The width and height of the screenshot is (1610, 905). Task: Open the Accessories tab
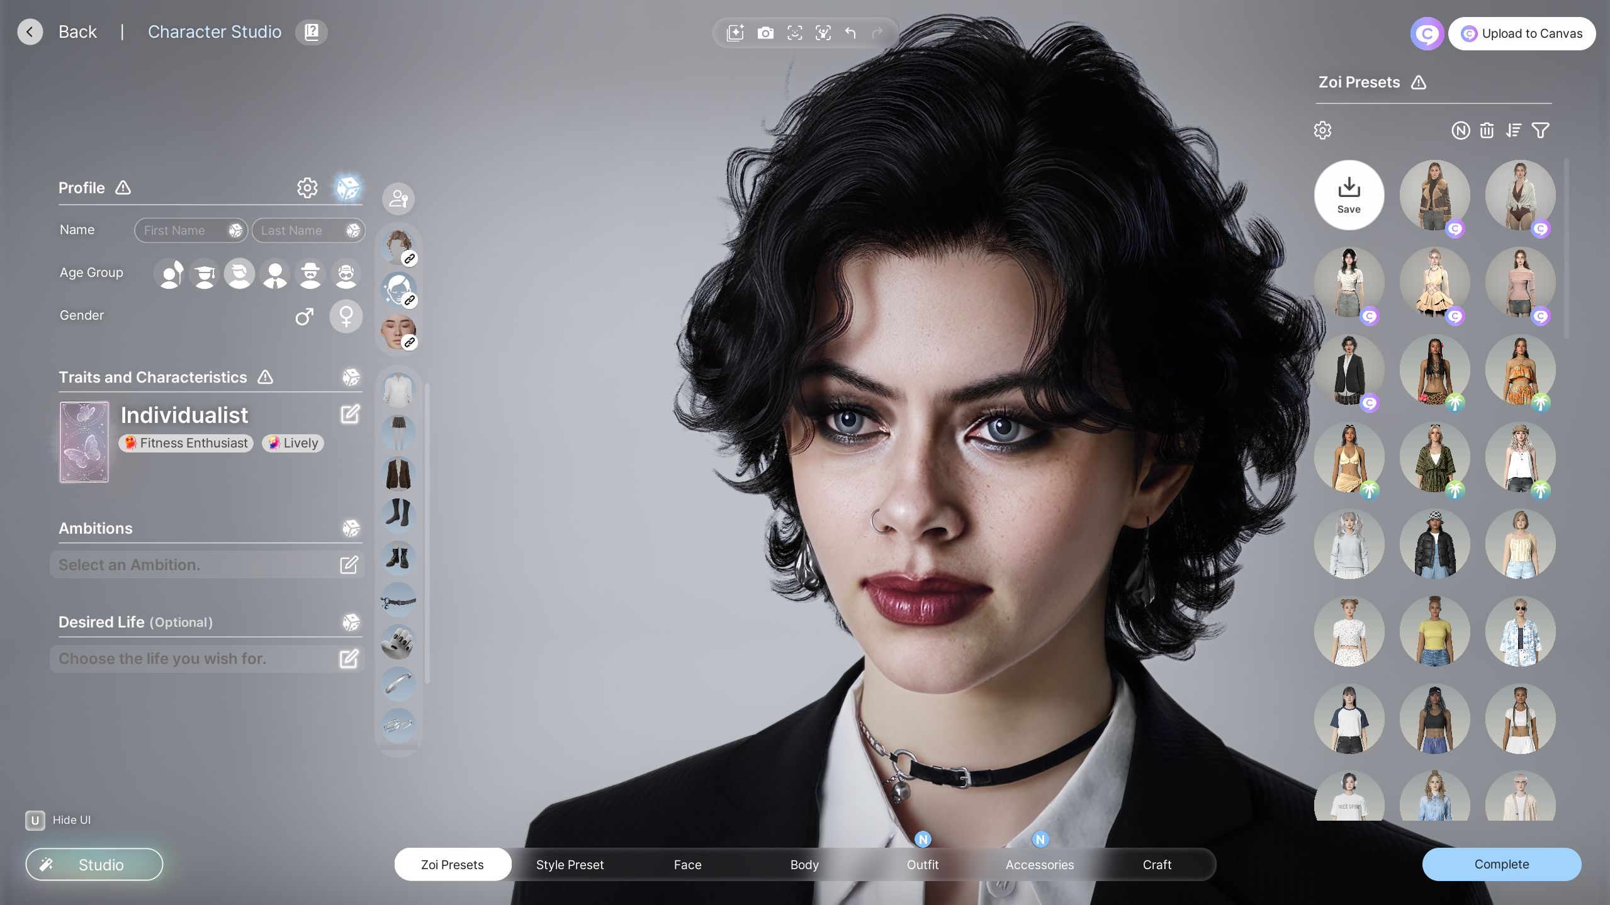tap(1040, 865)
